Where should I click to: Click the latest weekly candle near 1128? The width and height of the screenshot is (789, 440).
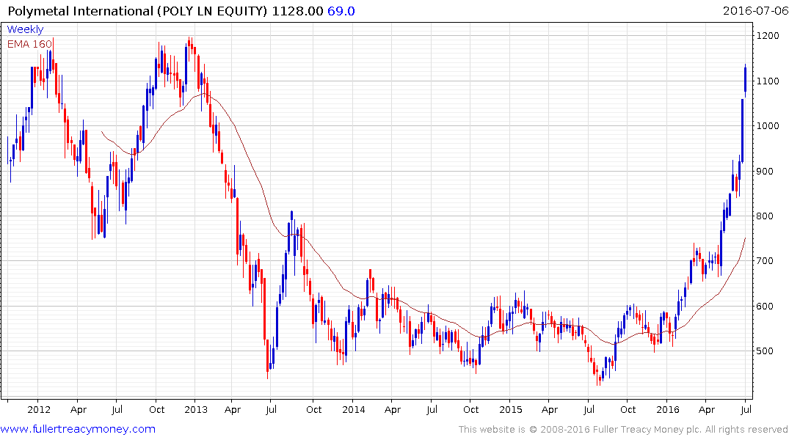click(745, 79)
